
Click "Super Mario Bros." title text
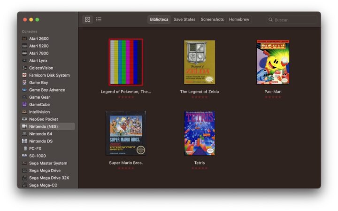point(126,163)
